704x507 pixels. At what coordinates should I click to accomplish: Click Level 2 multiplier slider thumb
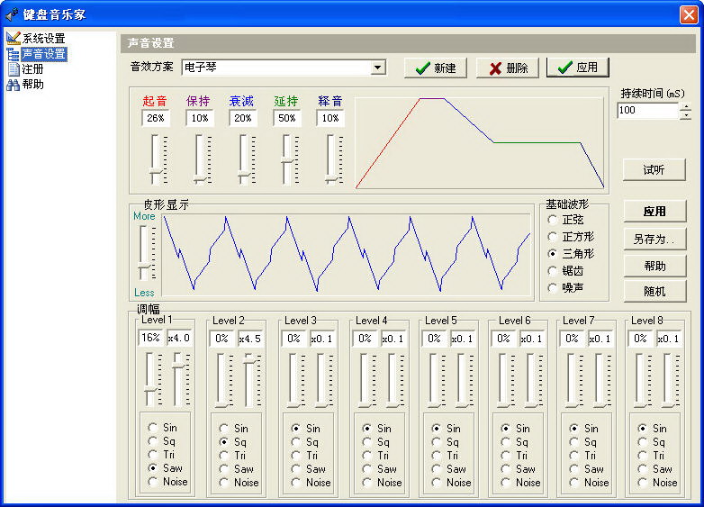click(249, 360)
